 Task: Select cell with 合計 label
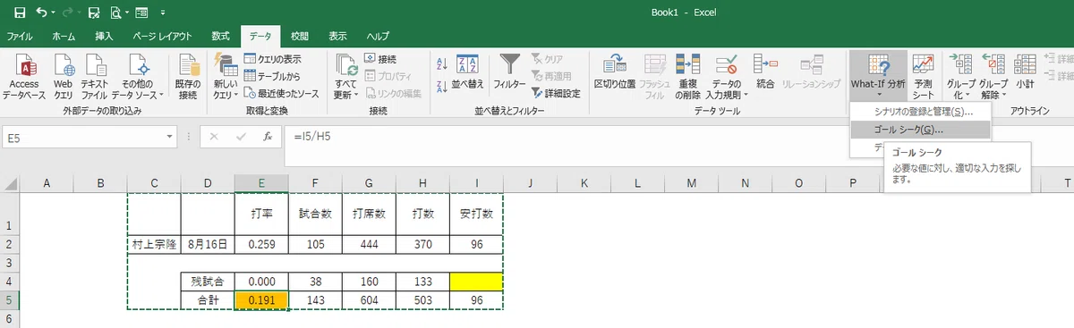click(208, 300)
